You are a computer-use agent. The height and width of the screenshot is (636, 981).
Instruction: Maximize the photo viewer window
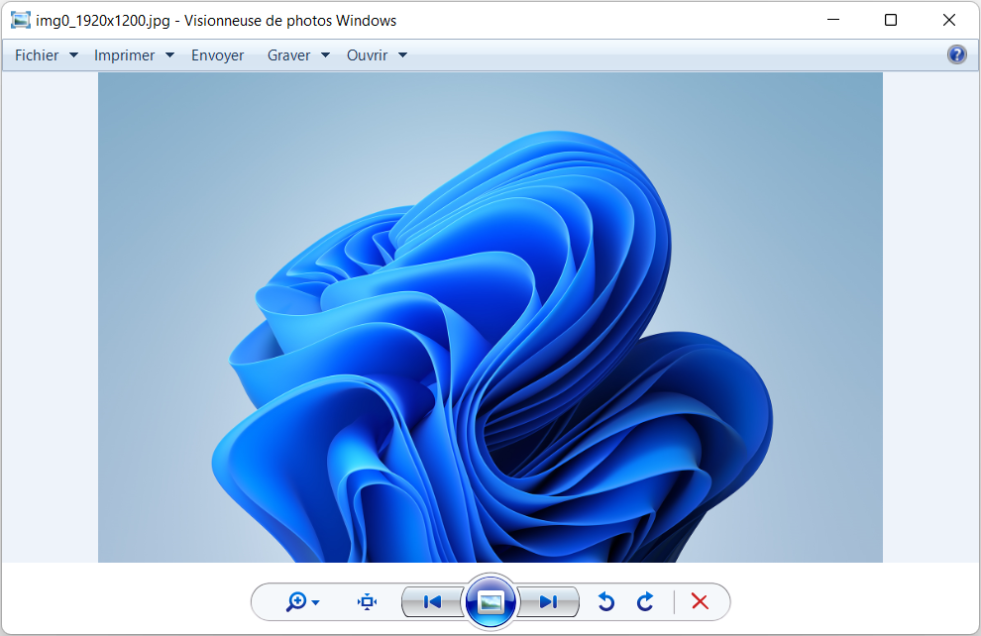tap(891, 20)
